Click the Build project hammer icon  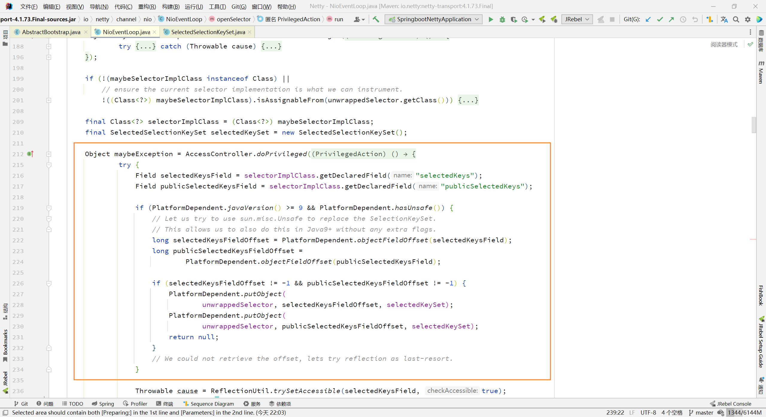[376, 19]
